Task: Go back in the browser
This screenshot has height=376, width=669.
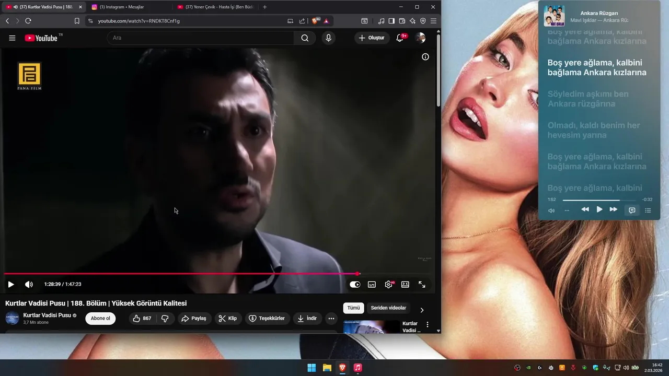Action: 7,21
